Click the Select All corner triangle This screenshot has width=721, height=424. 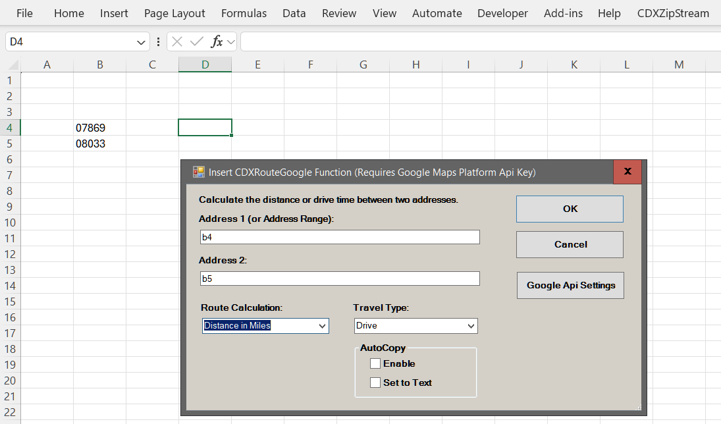(x=14, y=65)
